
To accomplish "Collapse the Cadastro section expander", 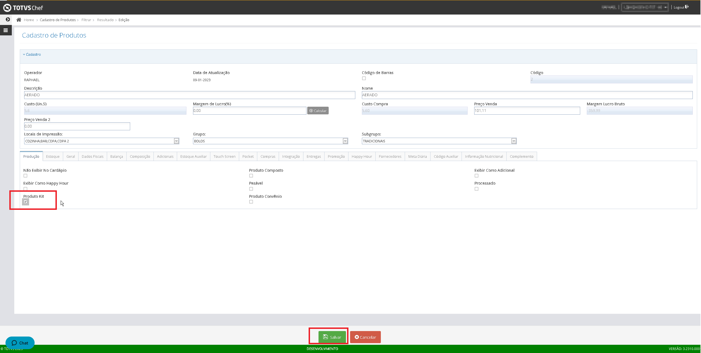I will tap(32, 54).
